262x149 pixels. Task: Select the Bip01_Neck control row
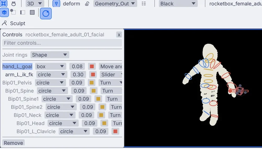(x=28, y=115)
